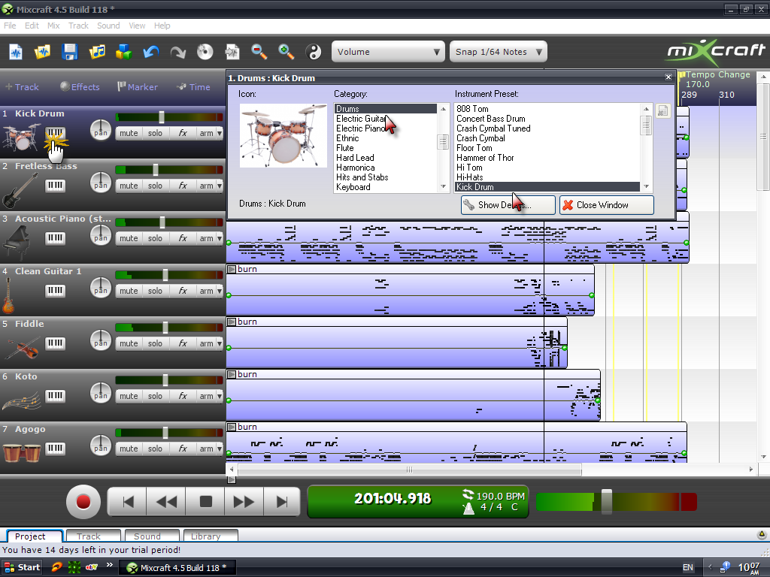Viewport: 770px width, 577px height.
Task: Expand arm options arrow on Fretless Bass track
Action: point(220,186)
